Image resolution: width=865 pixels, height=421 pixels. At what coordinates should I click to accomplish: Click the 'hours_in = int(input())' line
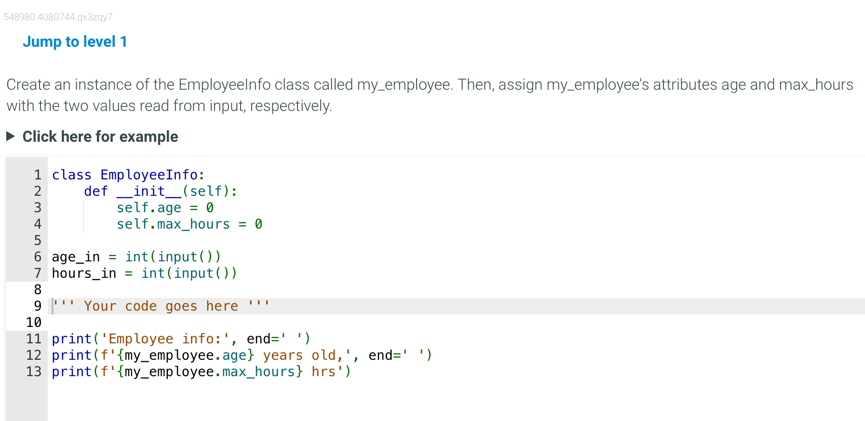coord(145,273)
